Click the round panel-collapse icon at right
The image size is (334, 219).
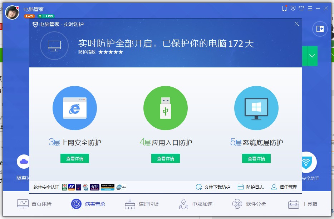point(320,29)
